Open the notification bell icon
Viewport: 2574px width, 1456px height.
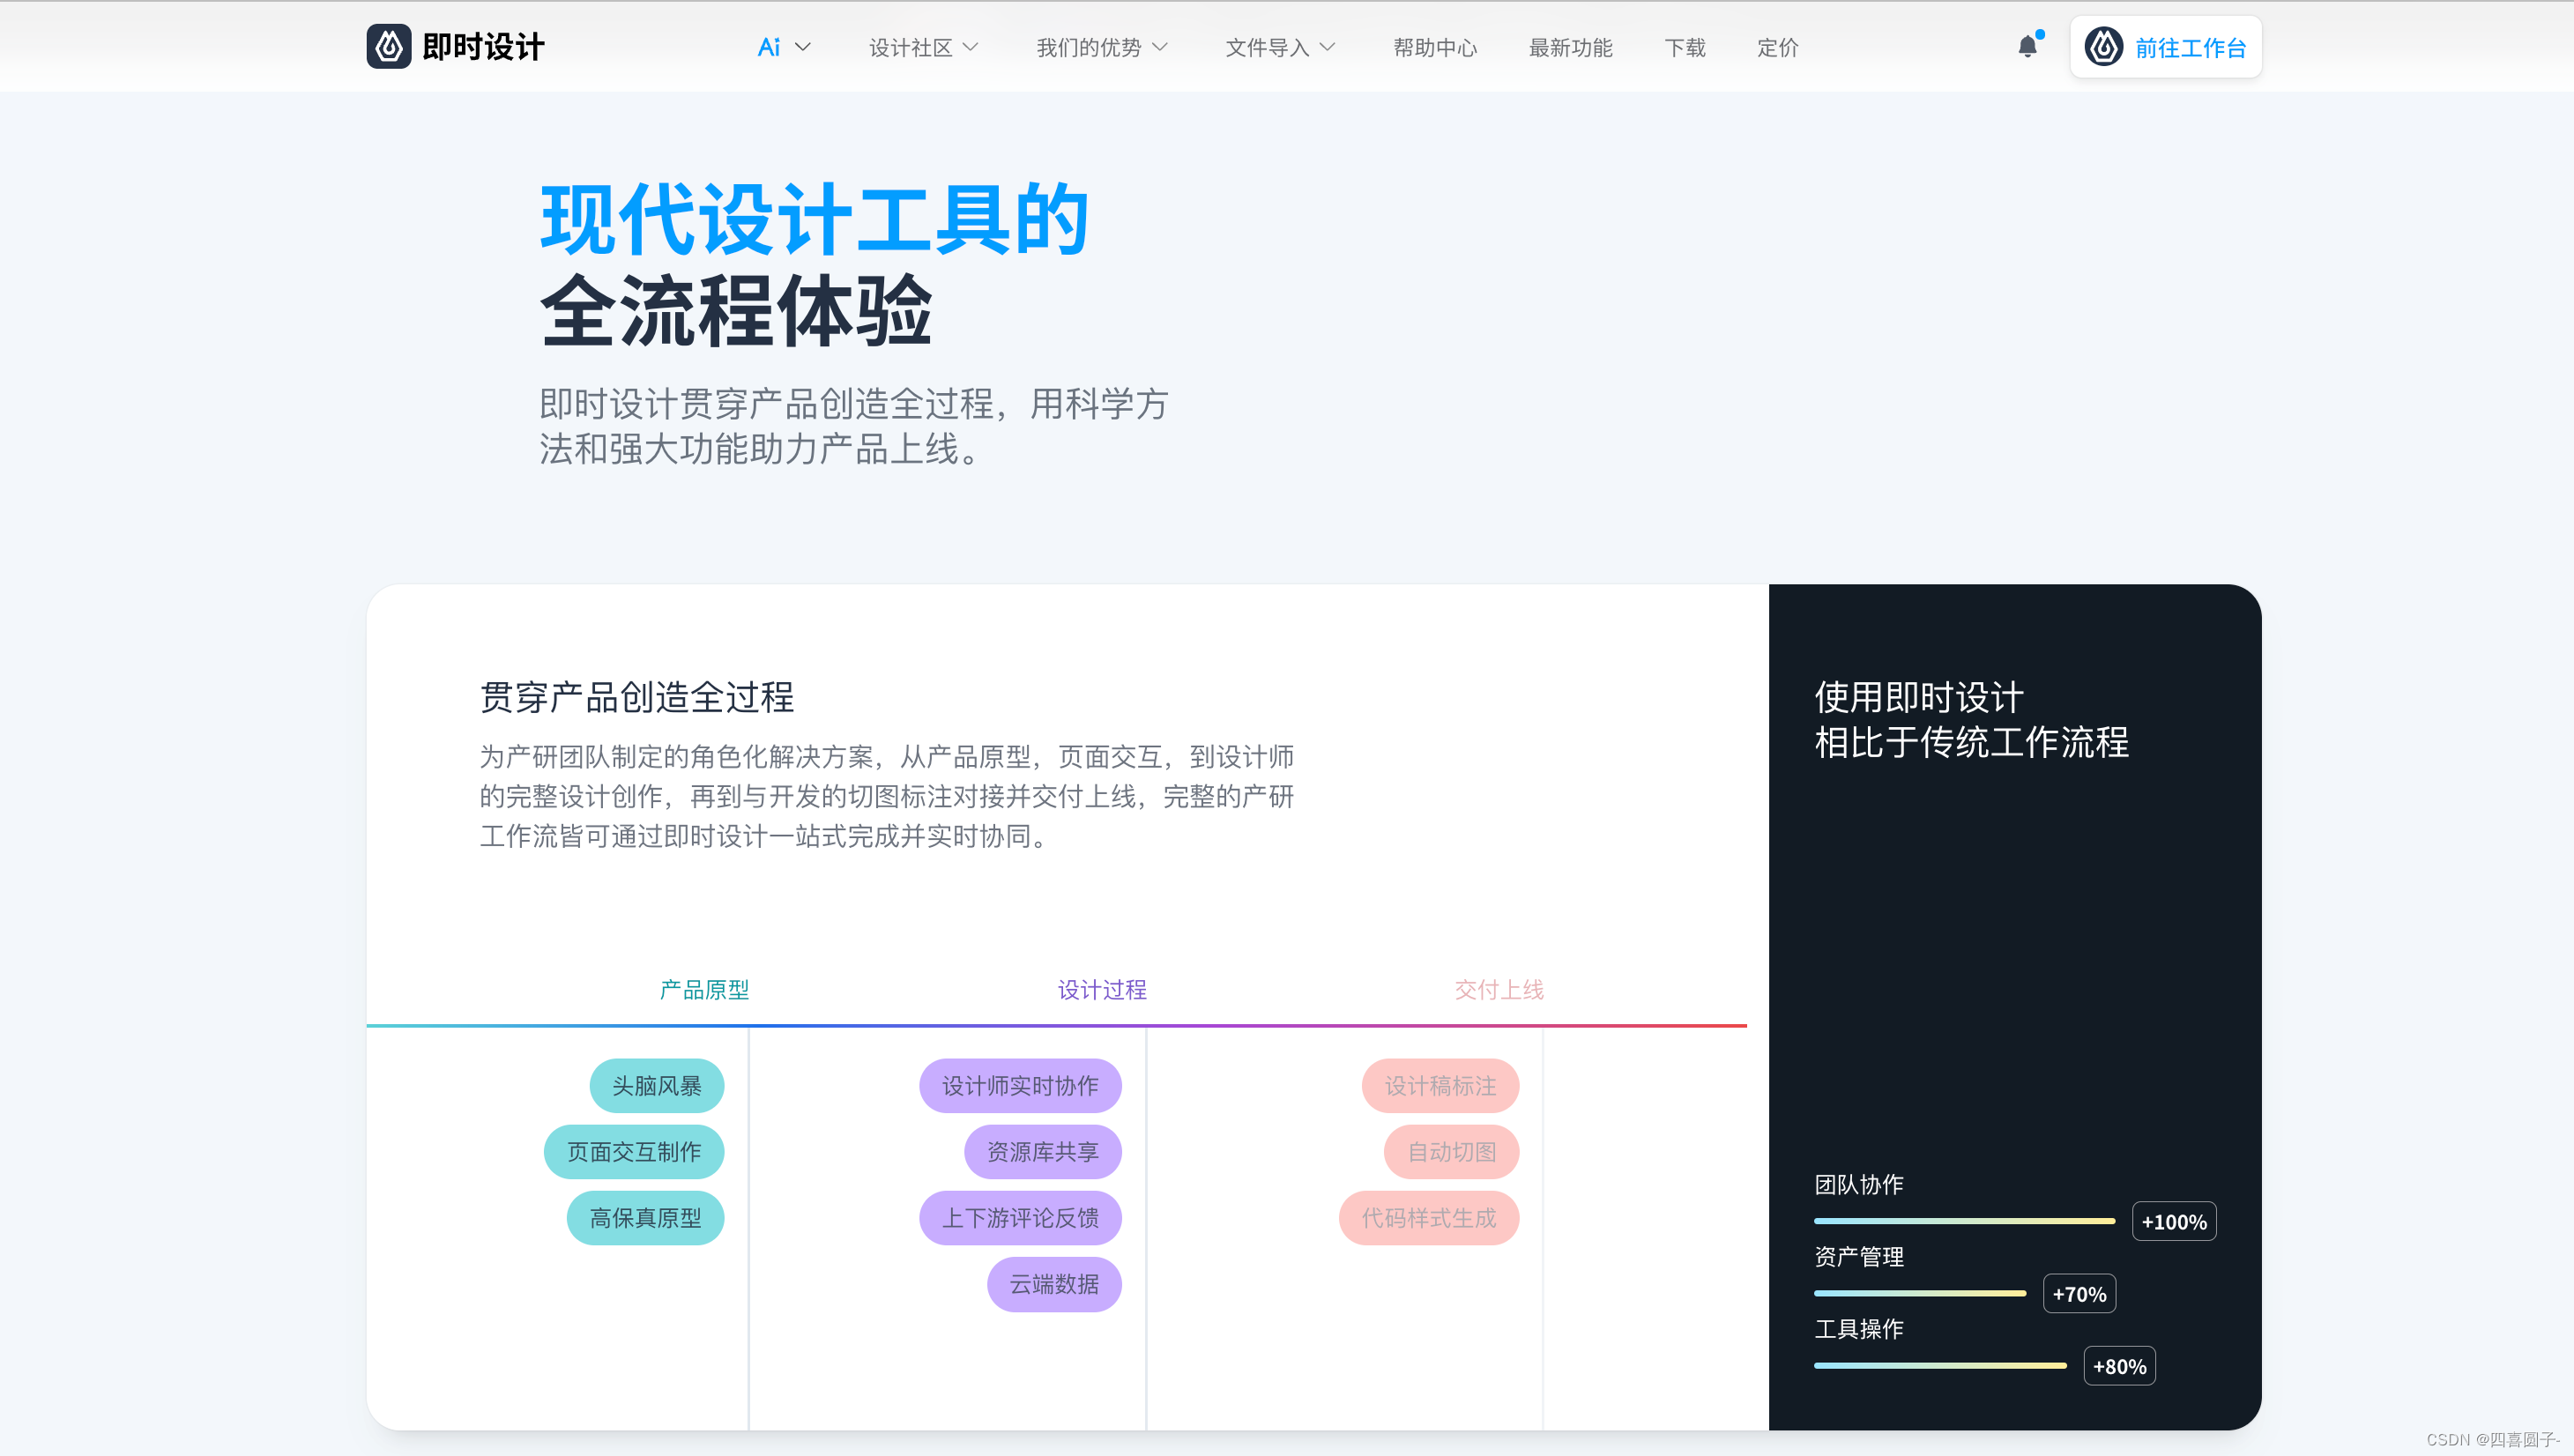coord(2027,47)
